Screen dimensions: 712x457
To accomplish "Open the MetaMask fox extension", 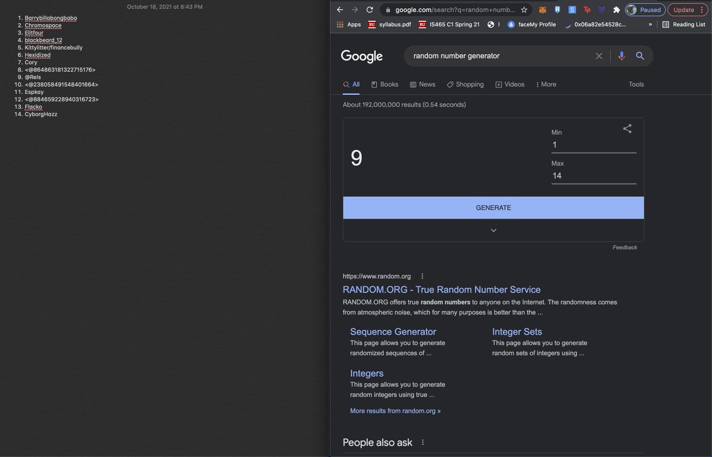I will [543, 9].
